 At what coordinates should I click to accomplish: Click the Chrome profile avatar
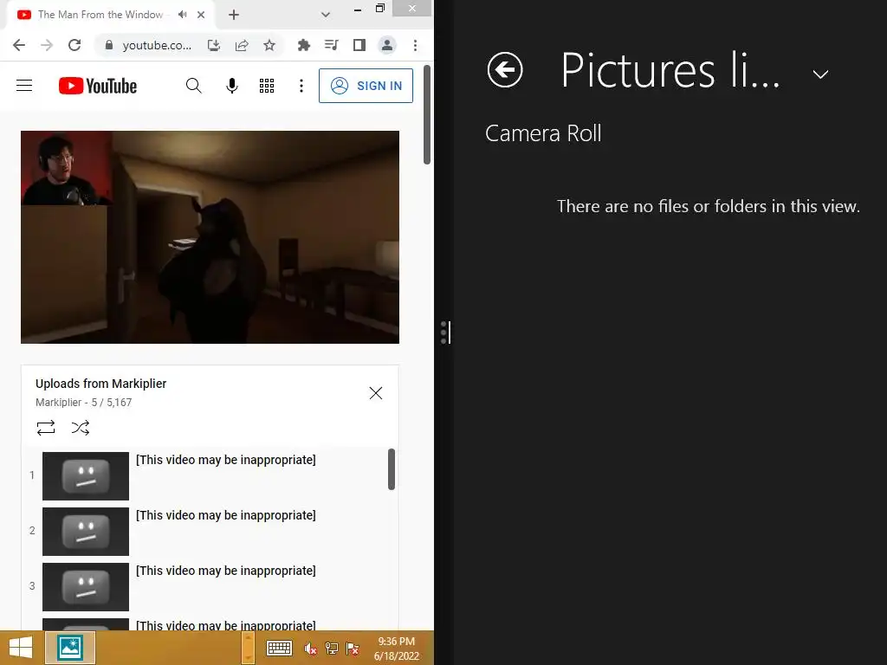pos(387,45)
